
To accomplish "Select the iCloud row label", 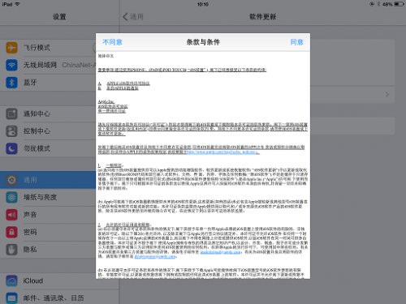I will pyautogui.click(x=33, y=281).
